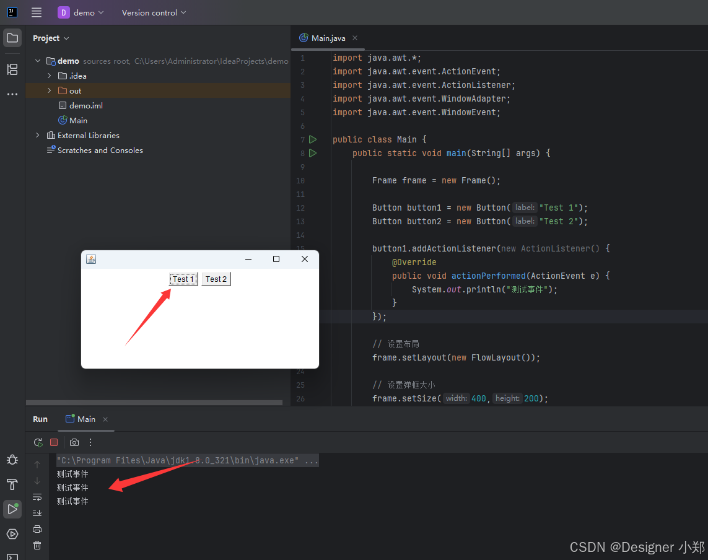Click the Java icon in Frame window title
This screenshot has height=560, width=708.
[91, 259]
